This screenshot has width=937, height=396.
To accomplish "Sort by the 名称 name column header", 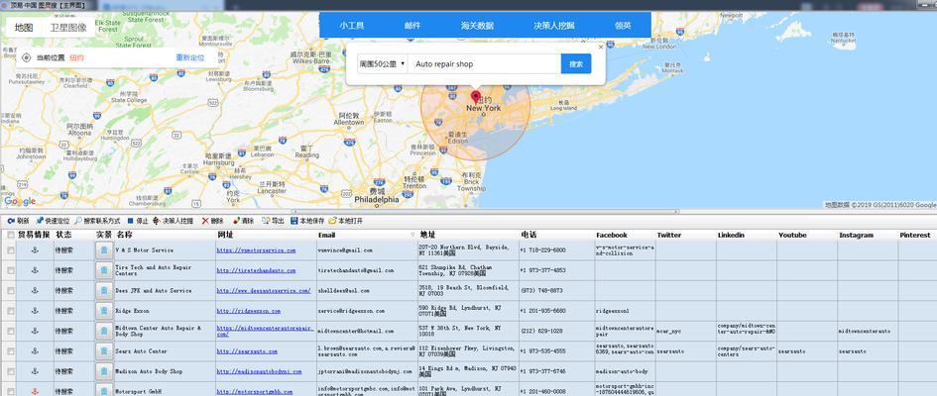I will [124, 235].
